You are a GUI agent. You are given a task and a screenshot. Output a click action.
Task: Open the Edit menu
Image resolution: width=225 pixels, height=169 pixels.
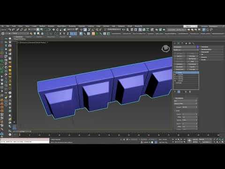pyautogui.click(x=7, y=26)
